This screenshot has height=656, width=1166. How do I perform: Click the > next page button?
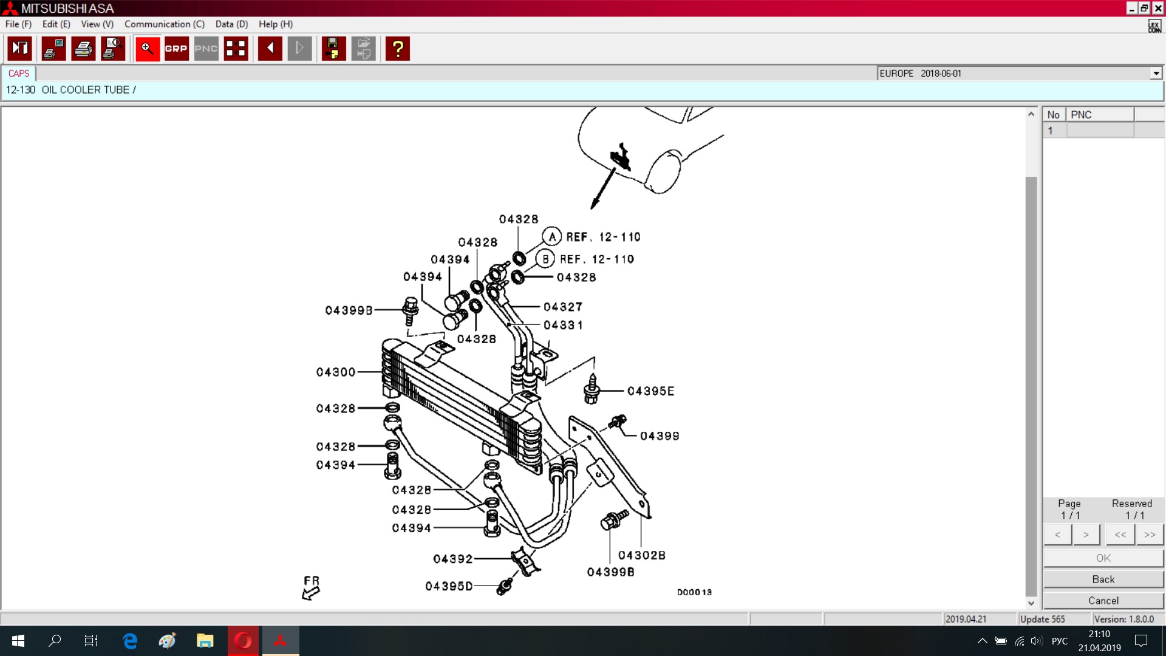1086,535
